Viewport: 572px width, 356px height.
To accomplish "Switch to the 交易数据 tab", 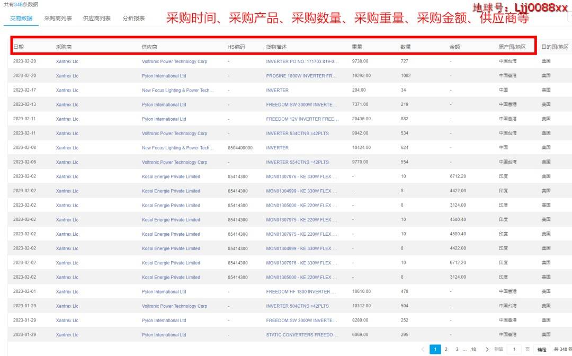I will (x=21, y=18).
